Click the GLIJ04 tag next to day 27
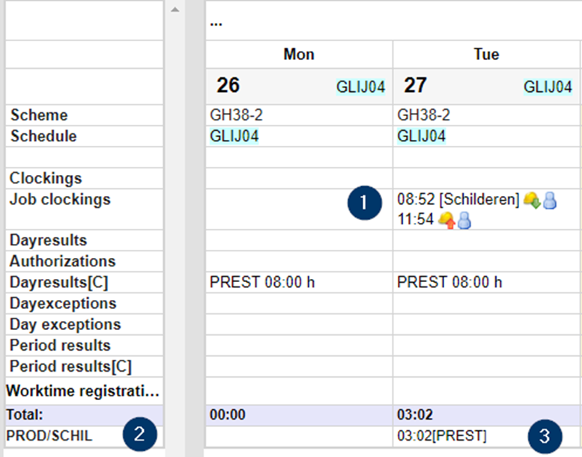 pyautogui.click(x=548, y=87)
